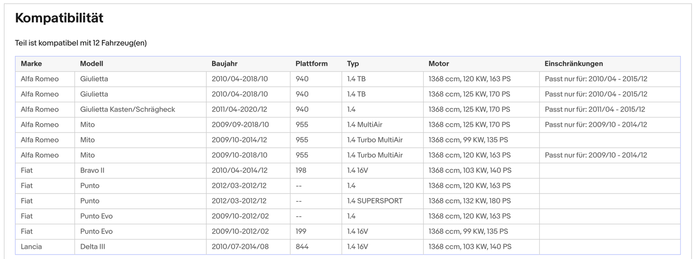Select the Giulietta Kasten/Schrägheck model cell

click(x=127, y=110)
